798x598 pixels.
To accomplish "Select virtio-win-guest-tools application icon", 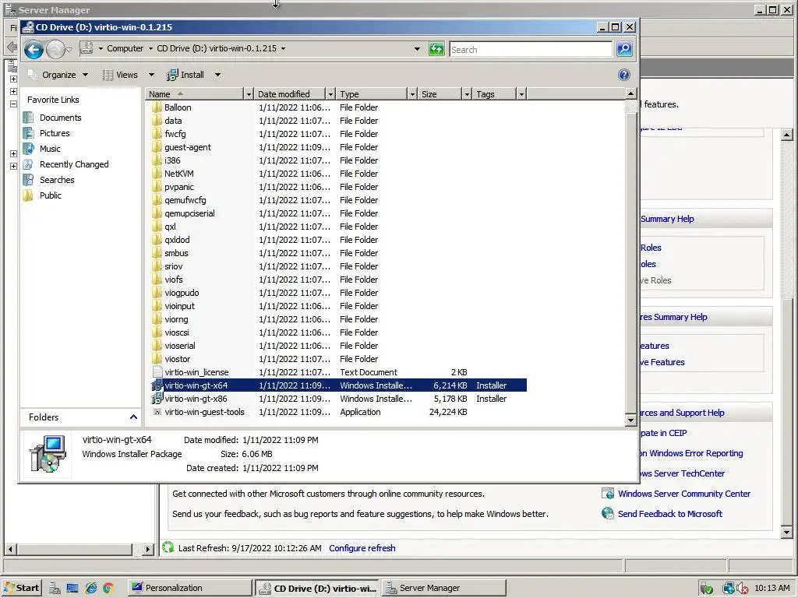I will (x=157, y=412).
